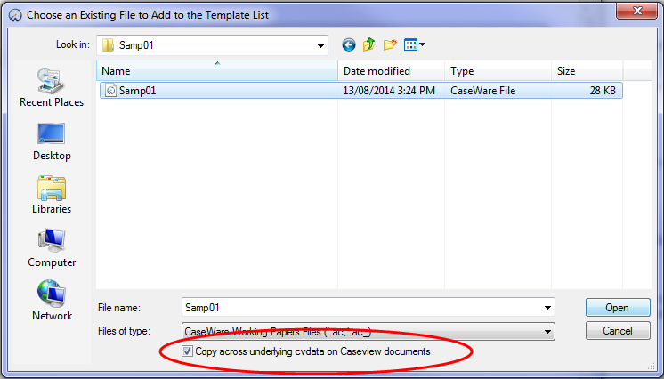Go back using the blue arrow icon
The width and height of the screenshot is (664, 379).
(x=349, y=44)
